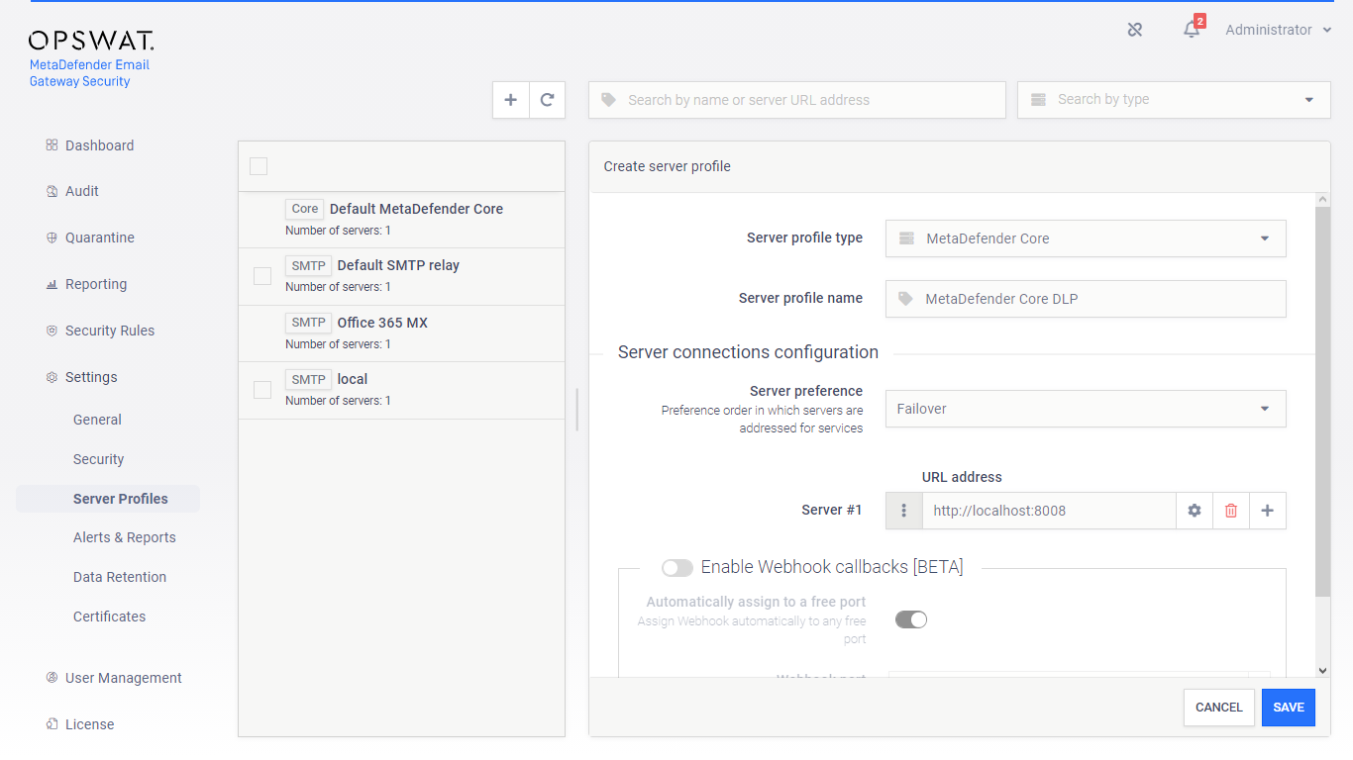Click the Security Rules icon
This screenshot has height=760, width=1353.
52,331
